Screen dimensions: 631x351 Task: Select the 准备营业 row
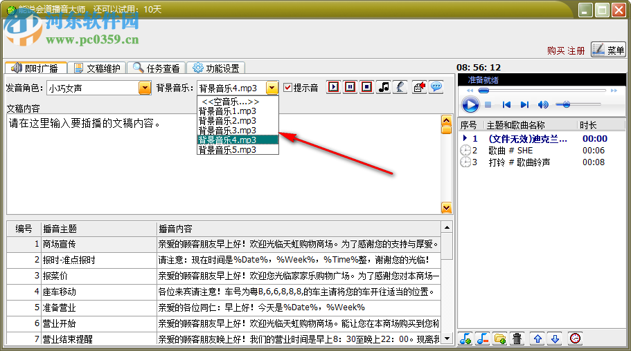pyautogui.click(x=224, y=307)
